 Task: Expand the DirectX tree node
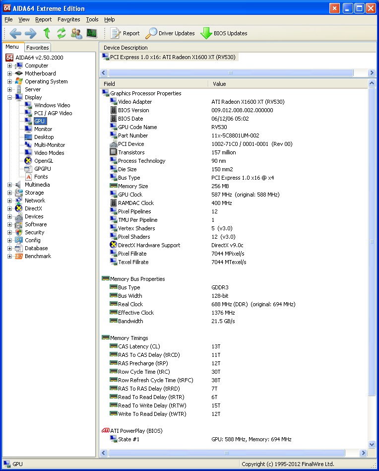coord(9,209)
